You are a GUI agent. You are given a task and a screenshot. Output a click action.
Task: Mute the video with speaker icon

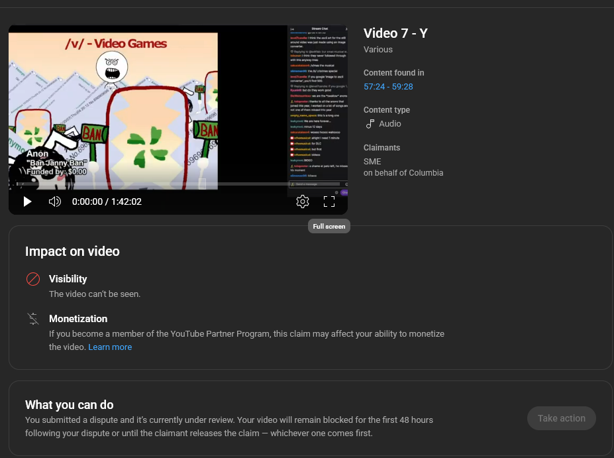(55, 201)
